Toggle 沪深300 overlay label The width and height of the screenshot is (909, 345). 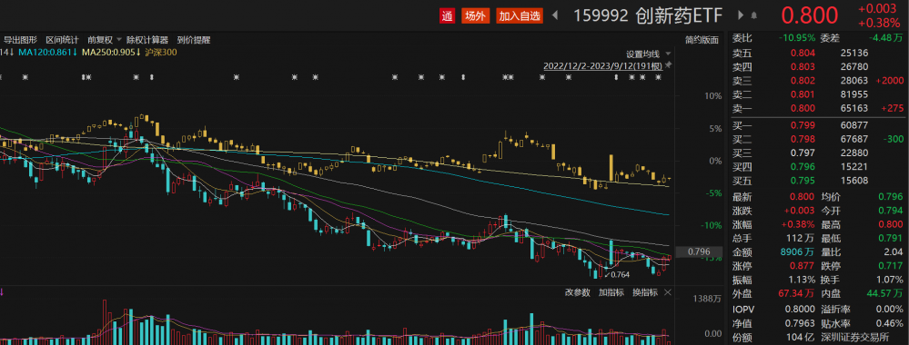pyautogui.click(x=162, y=52)
